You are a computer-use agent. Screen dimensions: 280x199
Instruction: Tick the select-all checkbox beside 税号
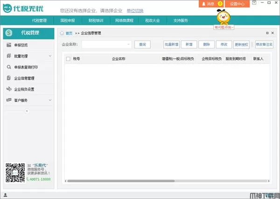click(68, 59)
